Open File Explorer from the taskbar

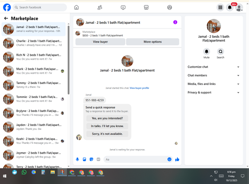coord(53,173)
